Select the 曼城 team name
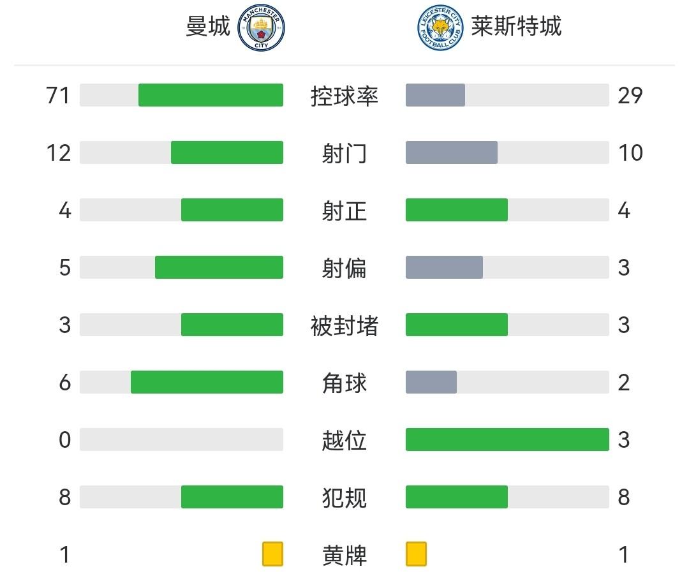 tap(208, 27)
